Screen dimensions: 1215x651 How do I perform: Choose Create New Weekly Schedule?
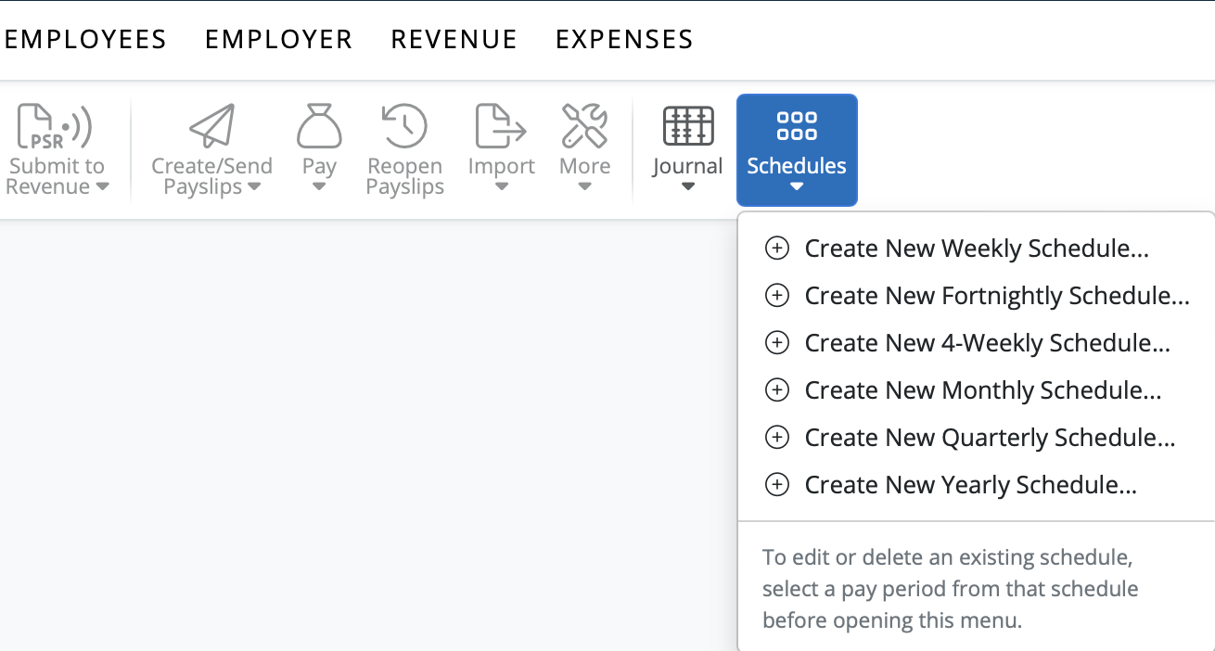click(x=977, y=249)
